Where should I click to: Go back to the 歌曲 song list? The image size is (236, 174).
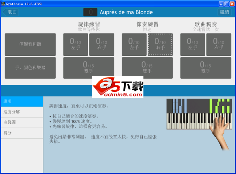point(11,12)
